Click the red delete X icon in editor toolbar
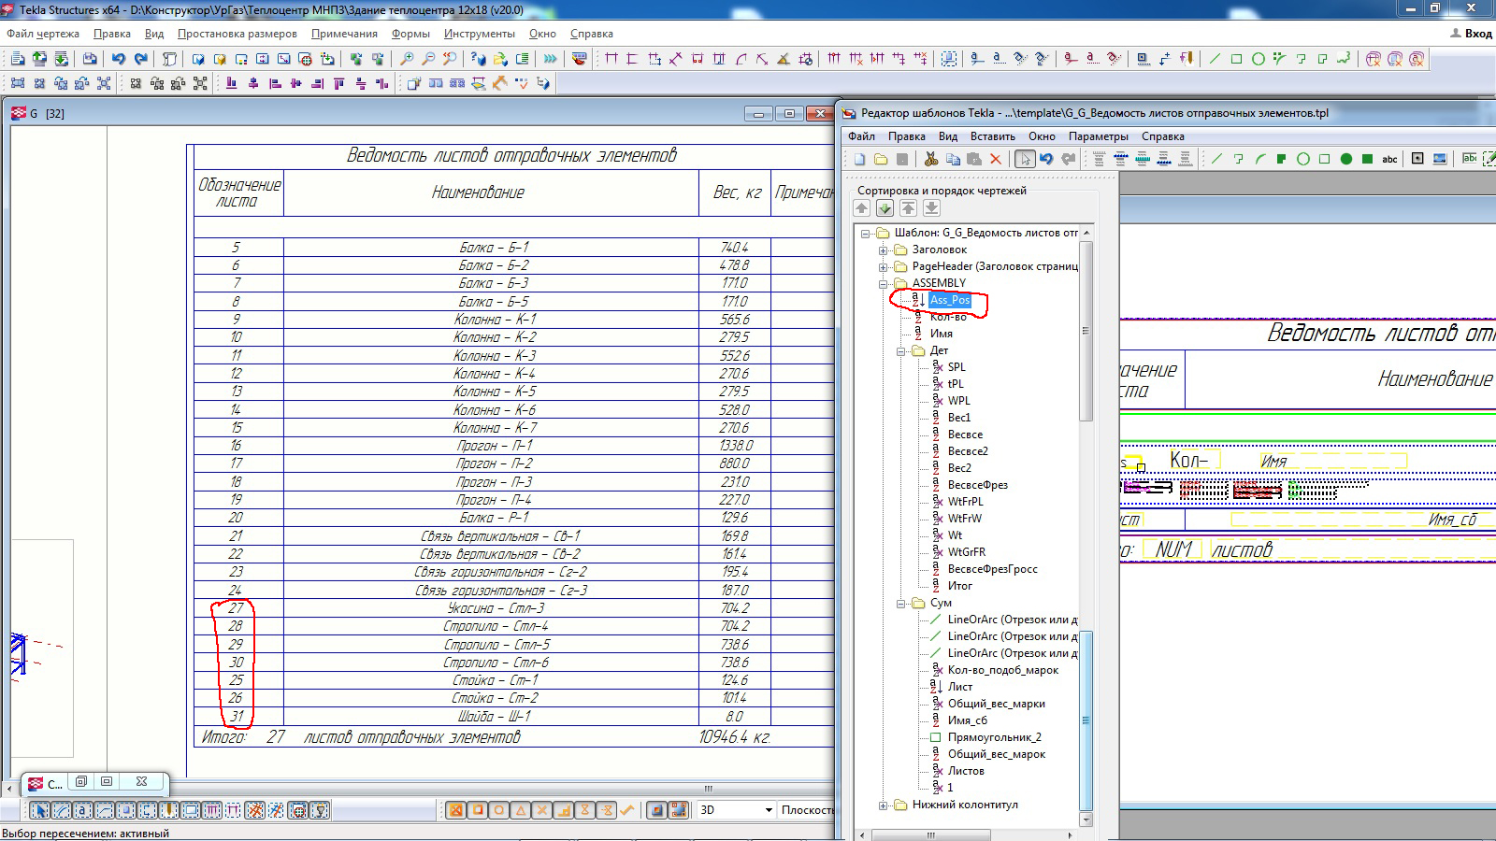Screen dimensions: 1496x841 pyautogui.click(x=996, y=159)
